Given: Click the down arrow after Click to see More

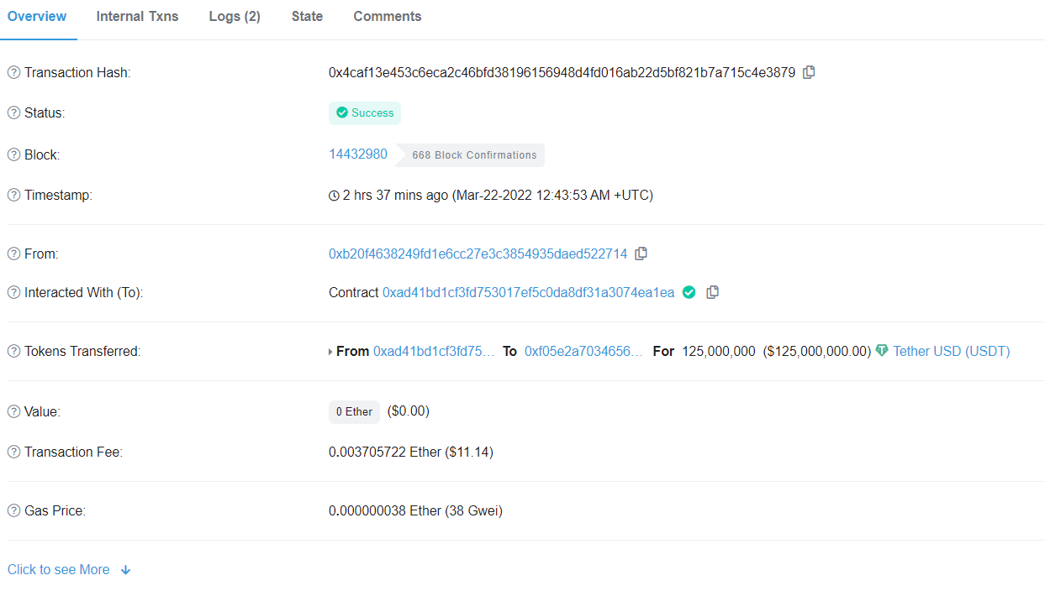Looking at the screenshot, I should (125, 569).
